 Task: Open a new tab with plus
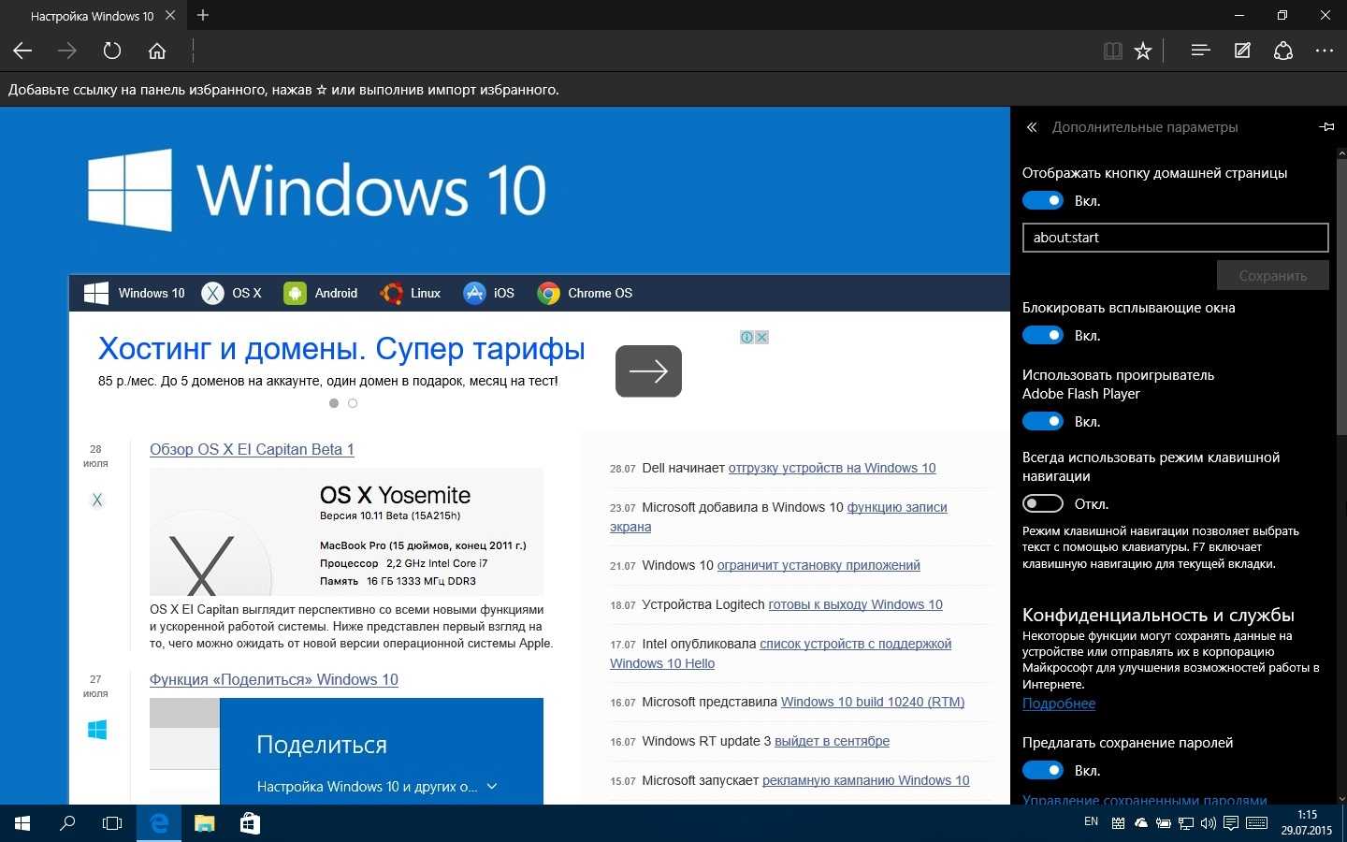pos(203,15)
